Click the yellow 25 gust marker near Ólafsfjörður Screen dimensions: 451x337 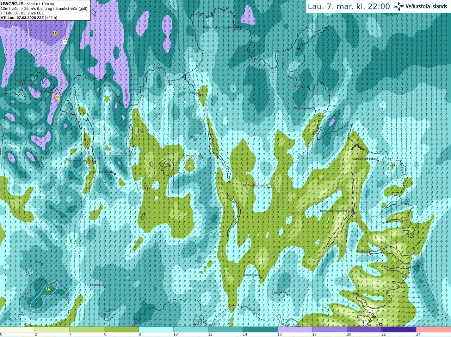57,97
